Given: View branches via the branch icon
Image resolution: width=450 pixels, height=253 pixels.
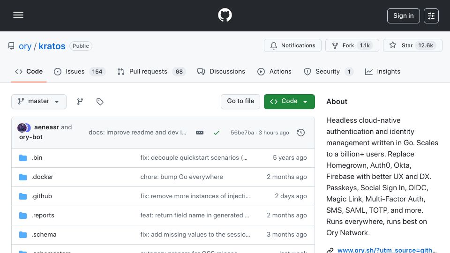Looking at the screenshot, I should point(80,102).
